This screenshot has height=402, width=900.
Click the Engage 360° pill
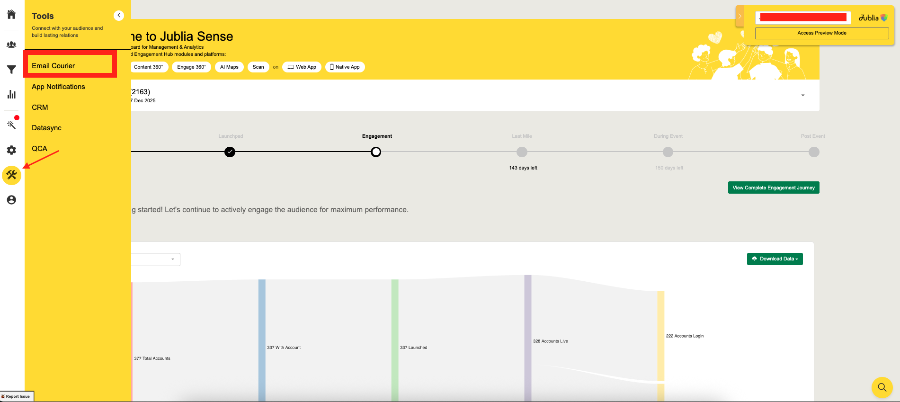coord(191,67)
